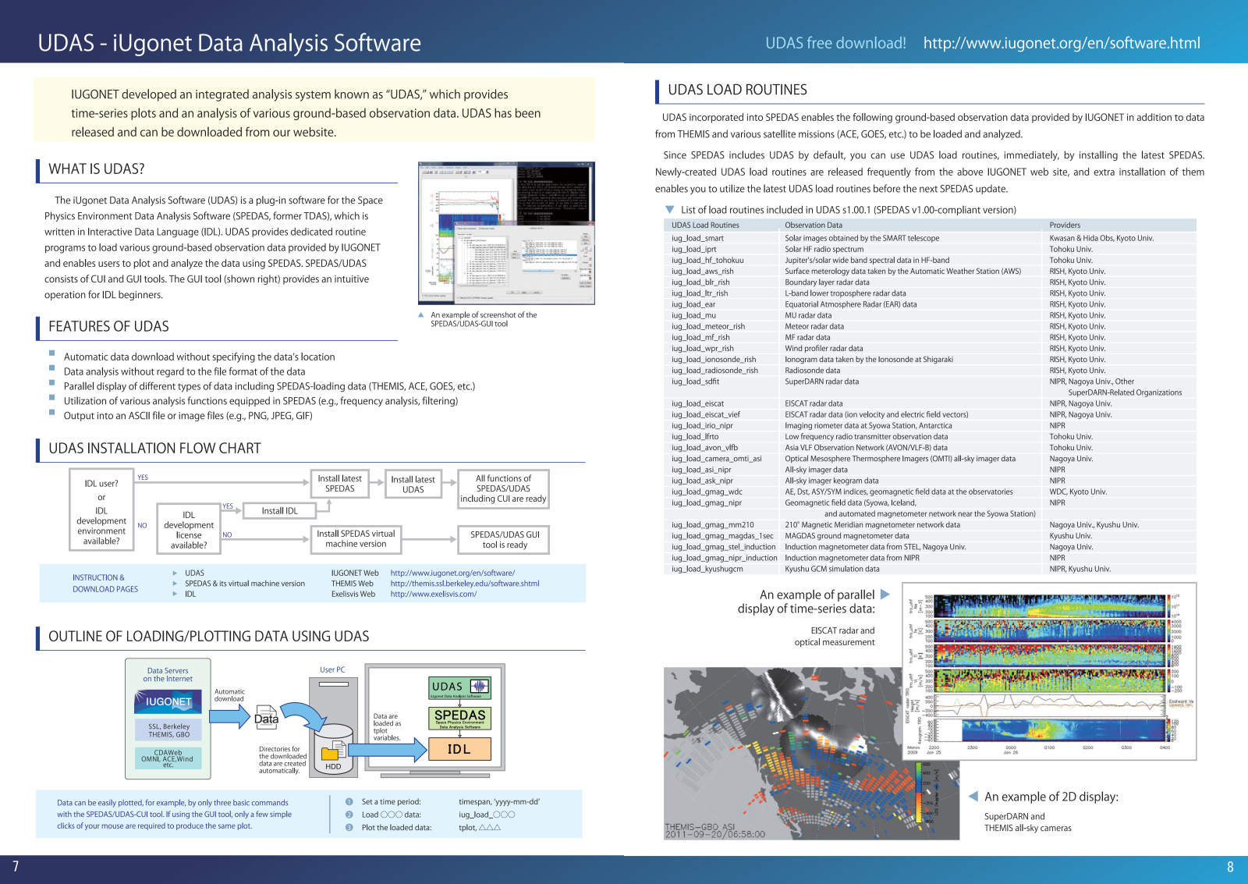Click 'UDAS INSTALLATION FLOW CHART' heading
Image resolution: width=1248 pixels, height=884 pixels.
(154, 449)
